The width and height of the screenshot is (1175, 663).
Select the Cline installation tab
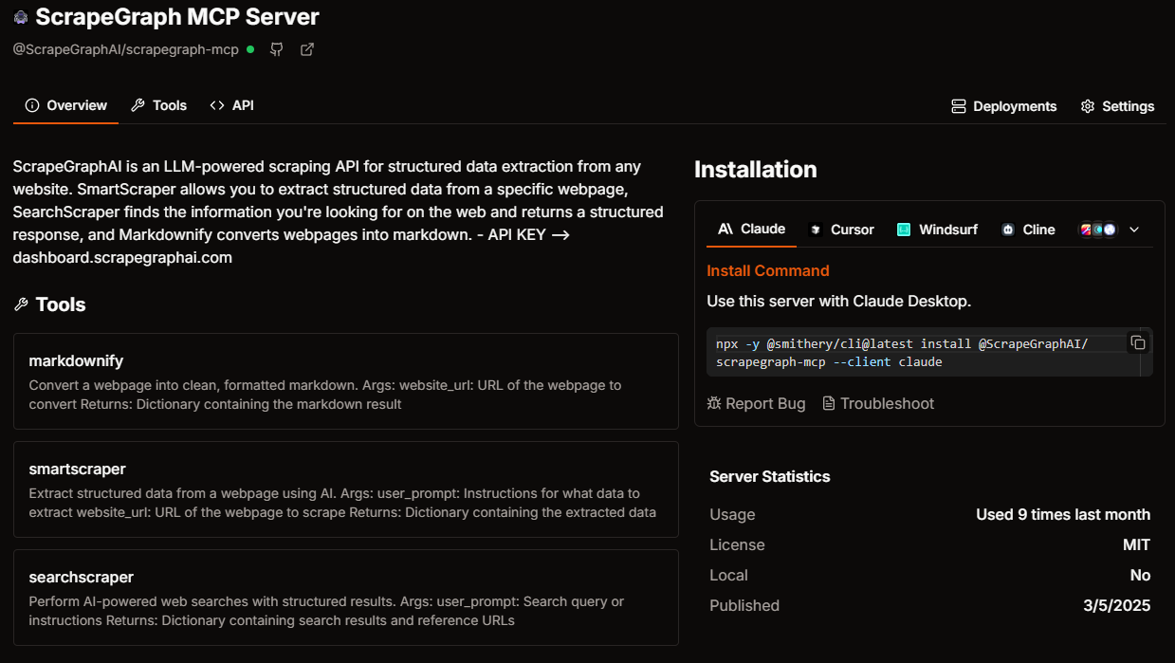1028,230
